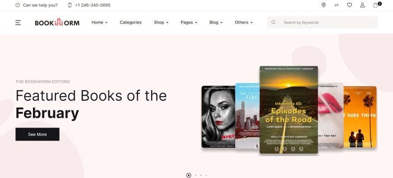Click the phone icon beside the number
Screen dimensions: 393x178
(x=70, y=5)
